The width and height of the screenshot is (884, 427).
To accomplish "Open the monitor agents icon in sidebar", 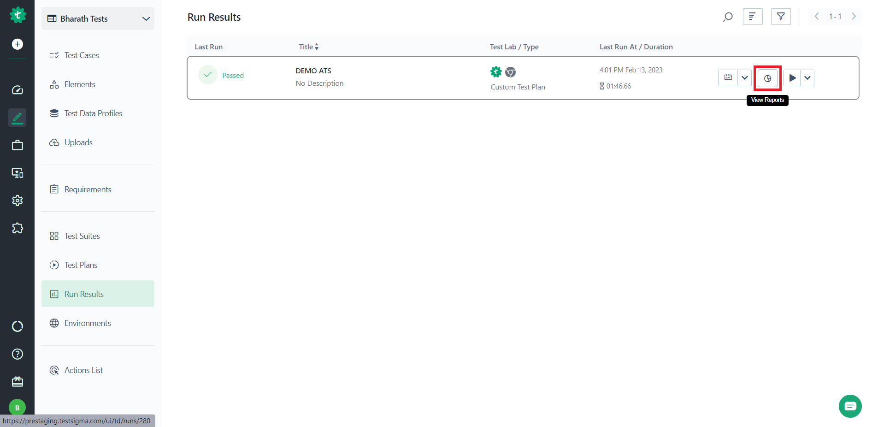I will [18, 173].
